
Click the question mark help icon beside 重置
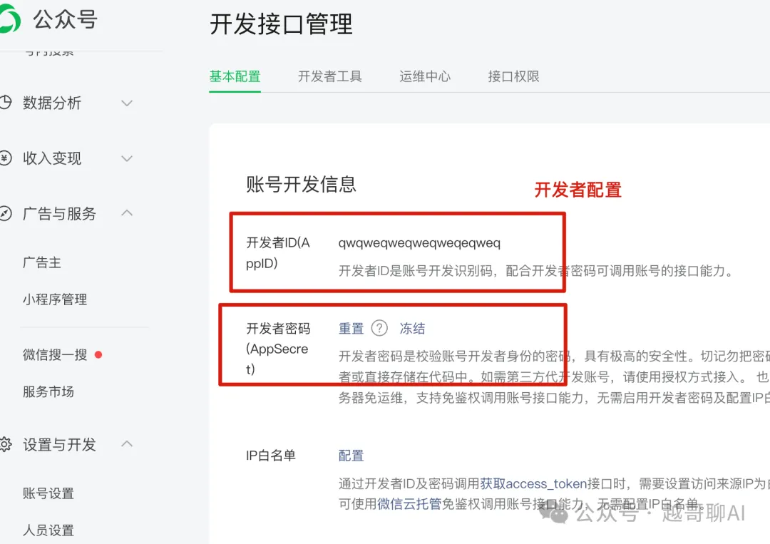[x=380, y=328]
